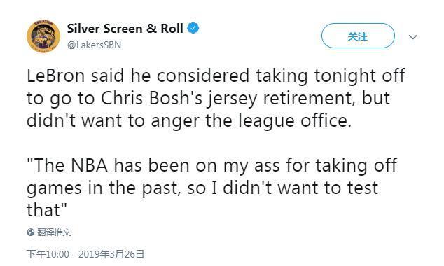Image resolution: width=444 pixels, height=266 pixels.
Task: Translate the tweet via 翻译推文 link
Action: point(54,232)
